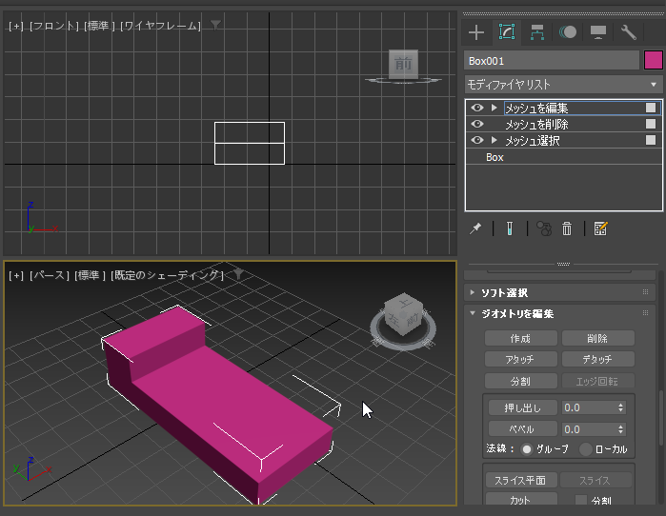This screenshot has height=516, width=666.
Task: Click the ベベル value field
Action: tap(588, 429)
